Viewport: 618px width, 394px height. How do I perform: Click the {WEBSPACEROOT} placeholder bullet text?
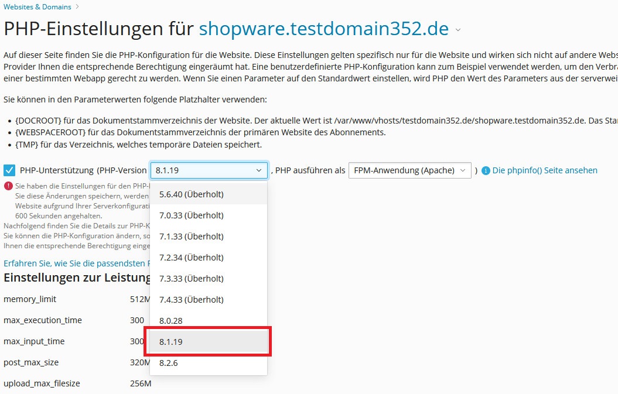[x=200, y=132]
